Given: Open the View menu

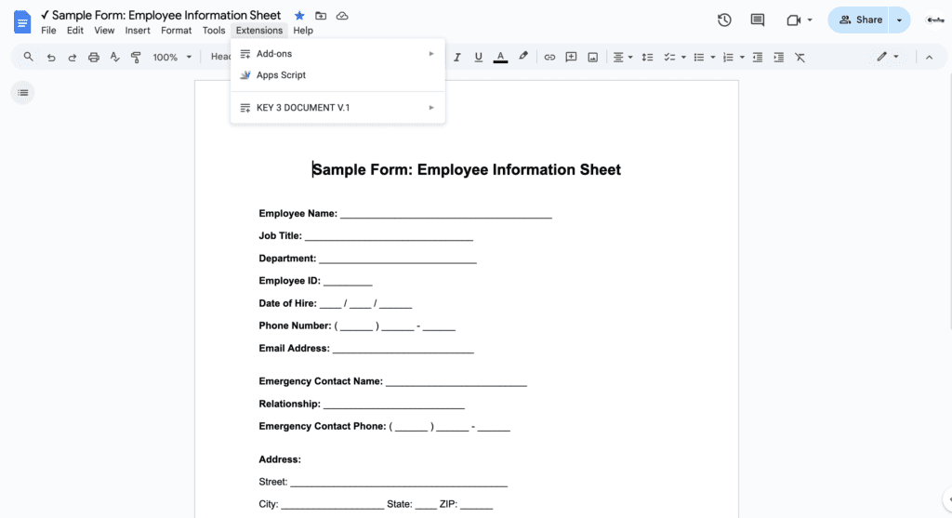Looking at the screenshot, I should [x=104, y=31].
